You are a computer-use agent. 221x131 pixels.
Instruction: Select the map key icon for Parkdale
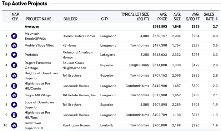tap(14, 55)
